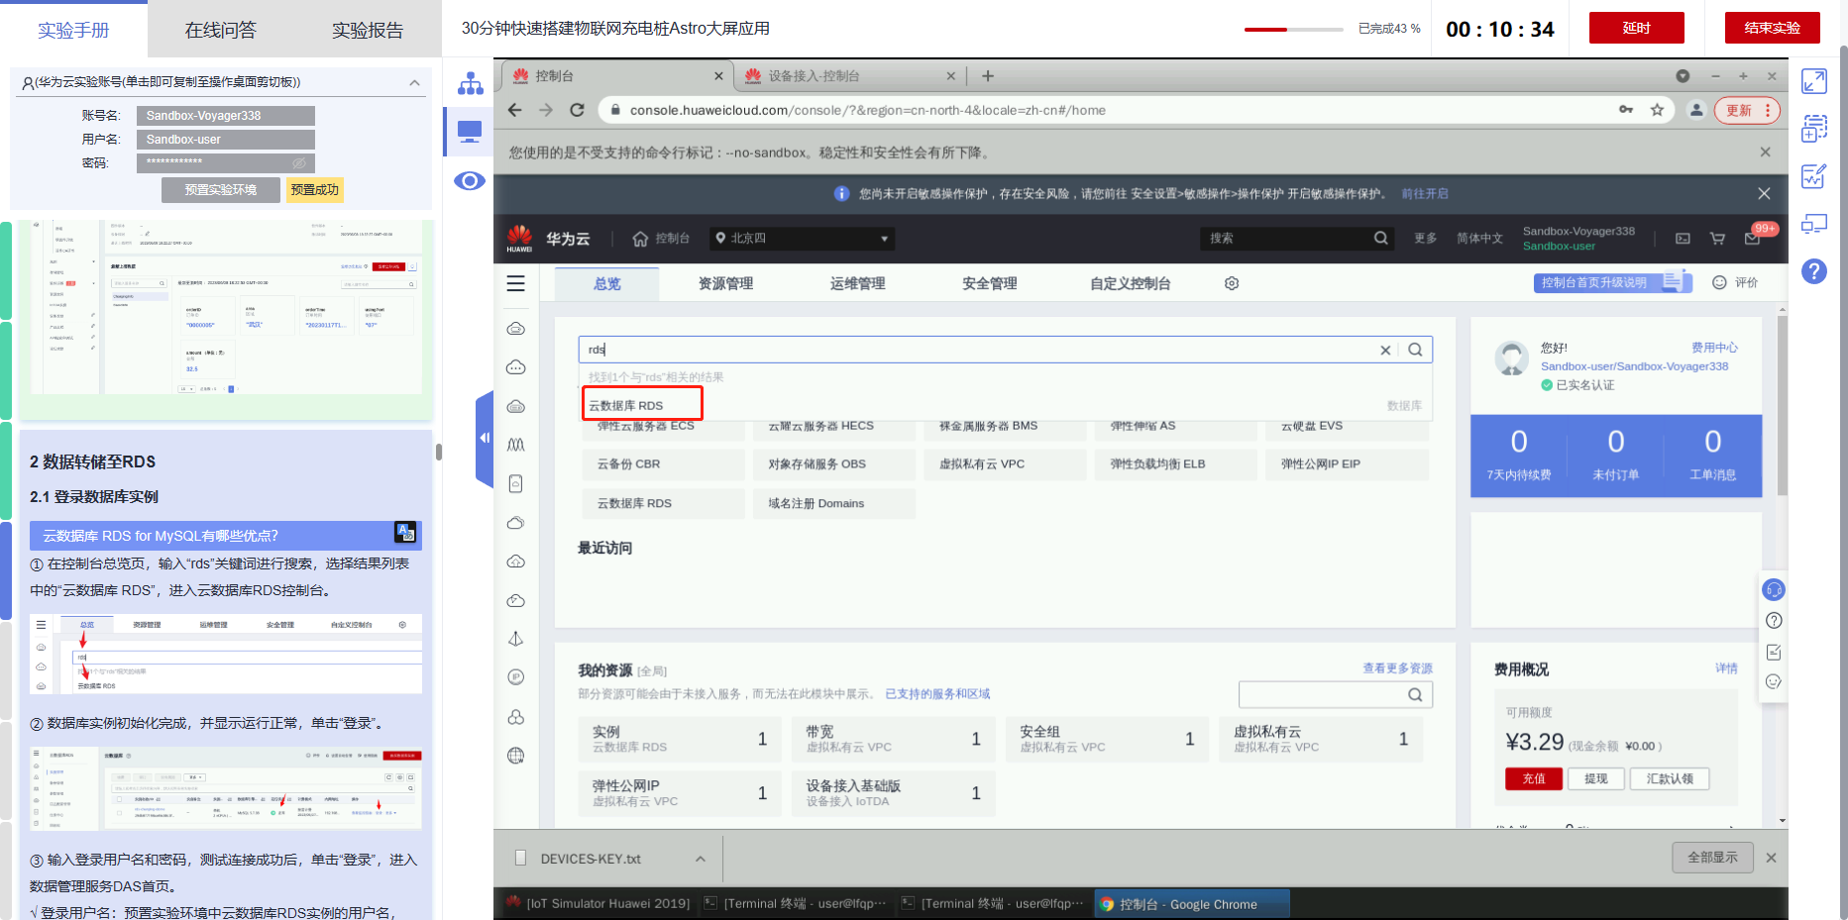Open the floating customer service headset icon
1848x920 pixels.
(1774, 590)
